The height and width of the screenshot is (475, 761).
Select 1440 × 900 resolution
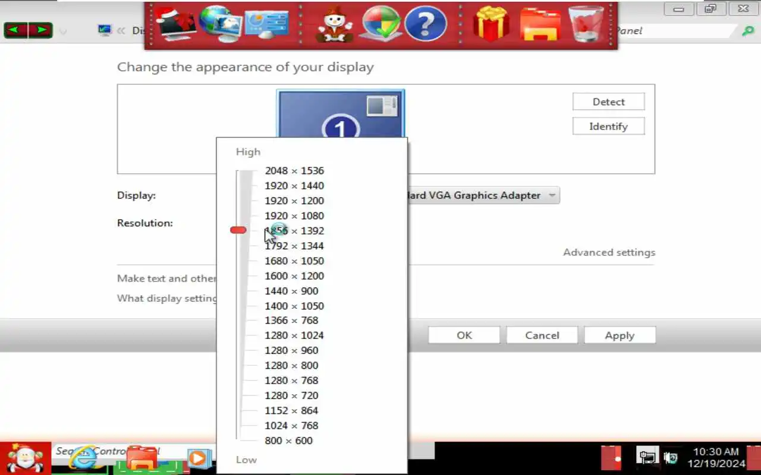pyautogui.click(x=291, y=291)
